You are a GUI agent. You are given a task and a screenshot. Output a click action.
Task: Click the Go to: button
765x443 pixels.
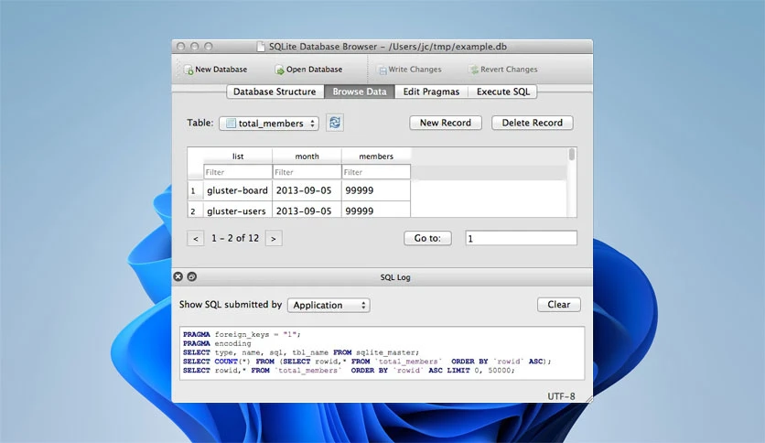tap(427, 238)
